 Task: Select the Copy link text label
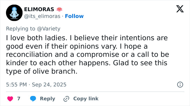tap(86, 99)
